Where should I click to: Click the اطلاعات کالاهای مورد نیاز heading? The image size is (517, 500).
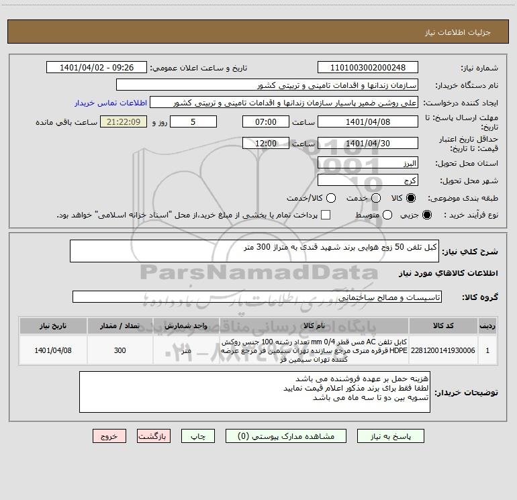point(448,273)
